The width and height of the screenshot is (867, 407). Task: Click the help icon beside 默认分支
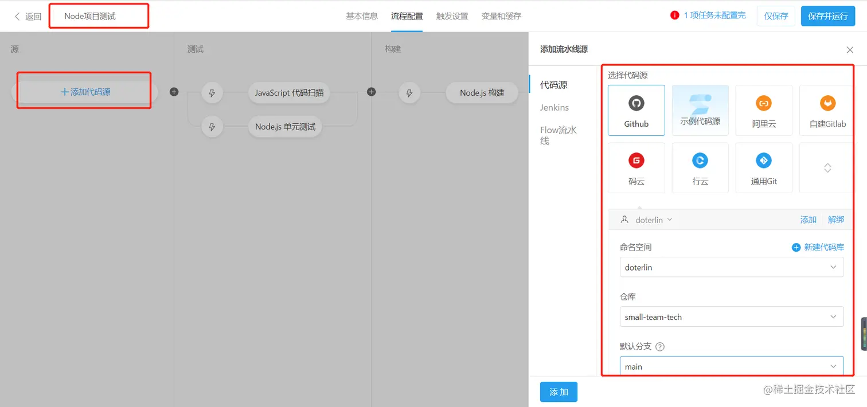click(660, 347)
